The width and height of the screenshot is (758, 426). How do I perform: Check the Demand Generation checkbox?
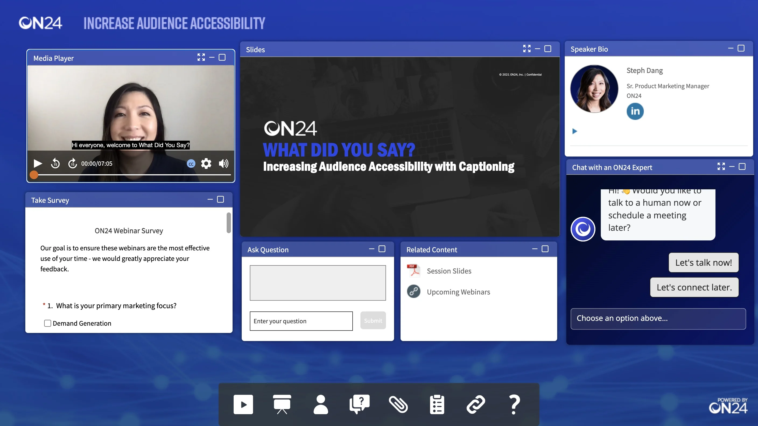(x=47, y=323)
